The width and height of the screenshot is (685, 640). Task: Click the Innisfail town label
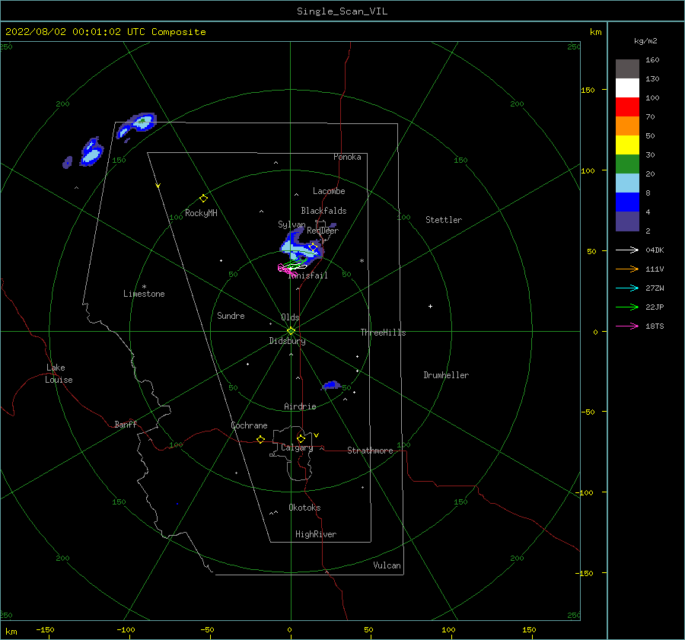308,275
